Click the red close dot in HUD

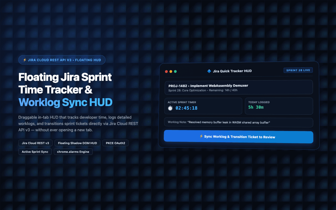(x=166, y=71)
